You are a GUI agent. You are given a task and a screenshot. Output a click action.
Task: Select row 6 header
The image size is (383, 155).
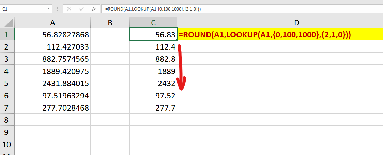coord(7,95)
